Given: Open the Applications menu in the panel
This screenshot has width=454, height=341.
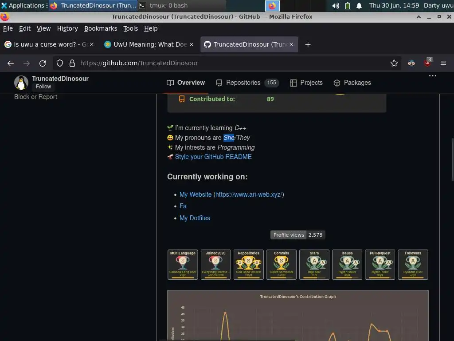Looking at the screenshot, I should [x=24, y=5].
